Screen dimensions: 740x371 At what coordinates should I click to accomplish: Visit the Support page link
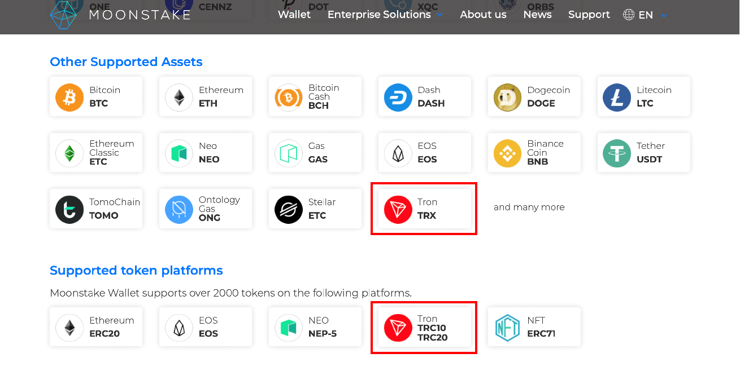click(x=589, y=15)
